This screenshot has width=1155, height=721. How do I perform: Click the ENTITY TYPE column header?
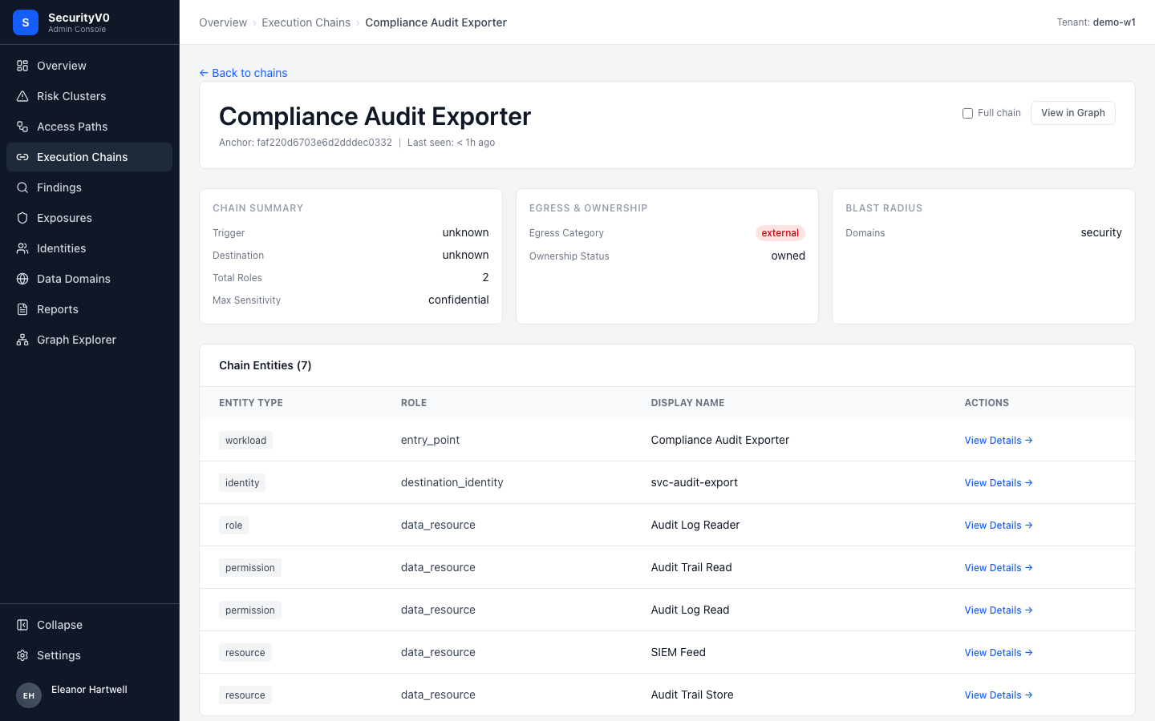click(x=251, y=403)
